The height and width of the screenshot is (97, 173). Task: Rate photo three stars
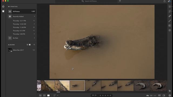(x=105, y=95)
